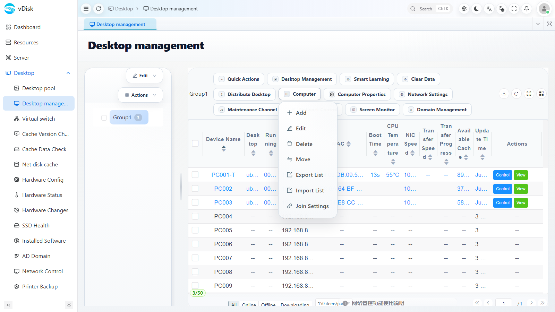Screen dimensions: 555x312
Task: Open the Edit dropdown in group panel
Action: coord(144,76)
